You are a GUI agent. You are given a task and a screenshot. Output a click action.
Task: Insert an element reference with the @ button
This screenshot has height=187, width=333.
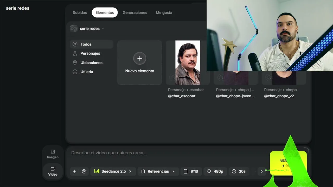coord(84,171)
